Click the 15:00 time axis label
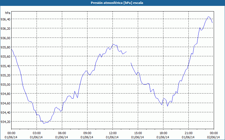 click(x=138, y=133)
